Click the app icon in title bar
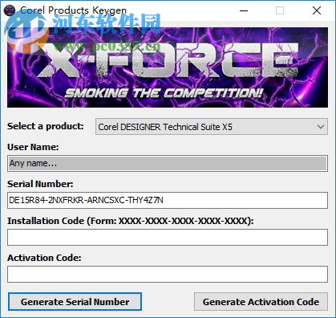 pyautogui.click(x=10, y=10)
